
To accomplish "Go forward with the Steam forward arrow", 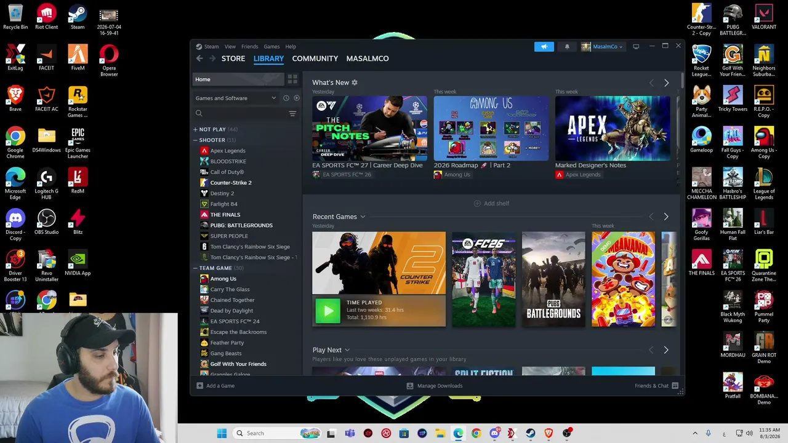I will tap(212, 58).
